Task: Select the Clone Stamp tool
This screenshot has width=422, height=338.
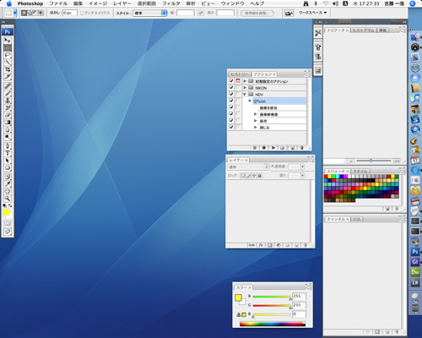Action: 8,101
